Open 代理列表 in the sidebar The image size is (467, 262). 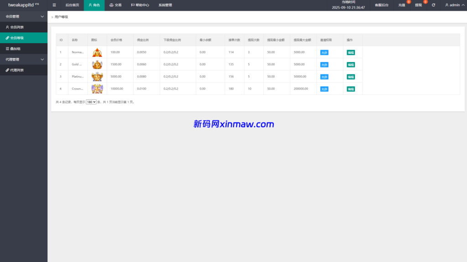24,70
